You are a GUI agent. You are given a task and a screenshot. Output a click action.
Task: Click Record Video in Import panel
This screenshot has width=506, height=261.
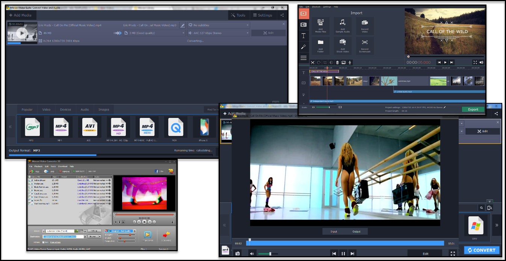[365, 26]
